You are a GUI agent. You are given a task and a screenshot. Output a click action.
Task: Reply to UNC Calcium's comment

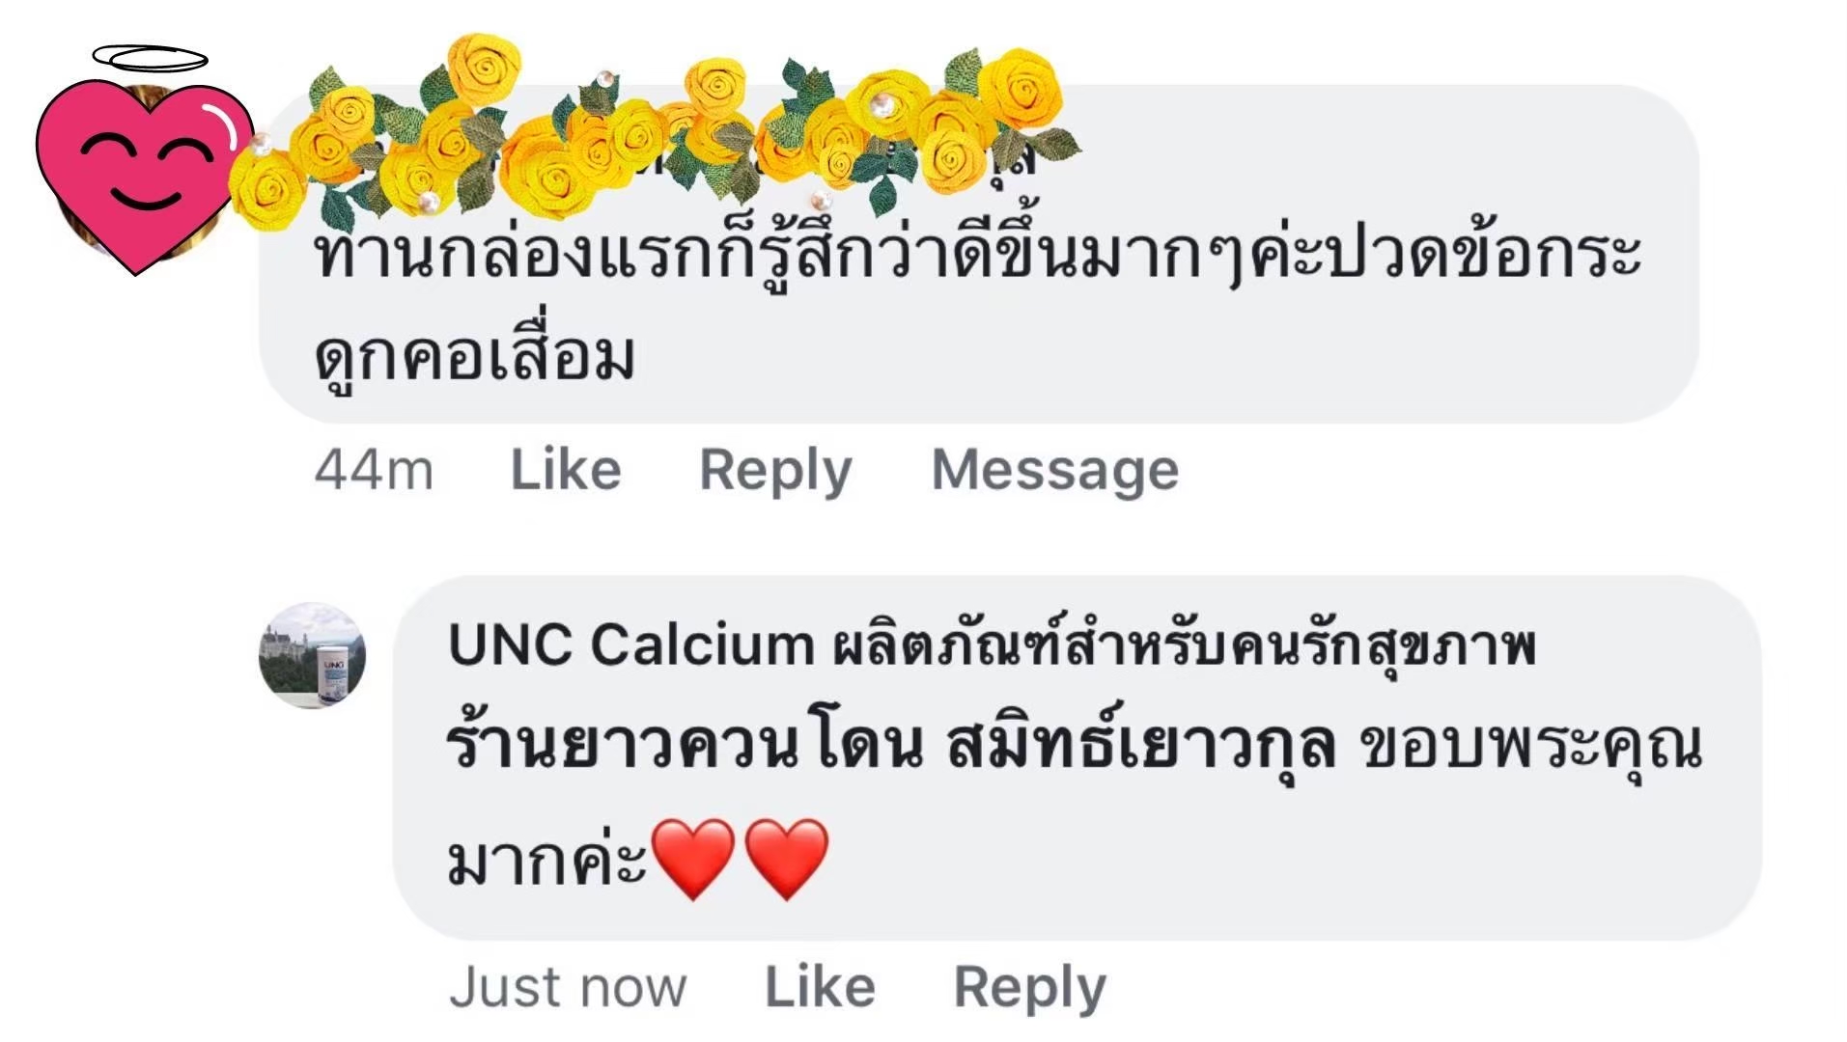pyautogui.click(x=1026, y=986)
